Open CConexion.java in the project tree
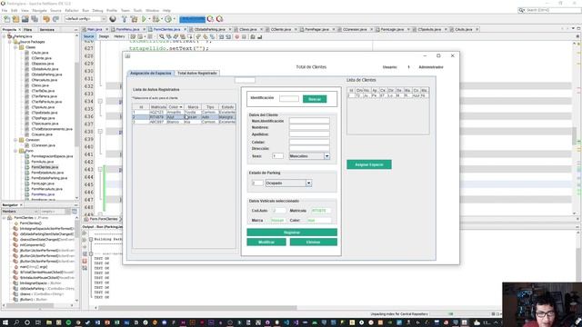This screenshot has height=327, width=582. click(x=43, y=145)
